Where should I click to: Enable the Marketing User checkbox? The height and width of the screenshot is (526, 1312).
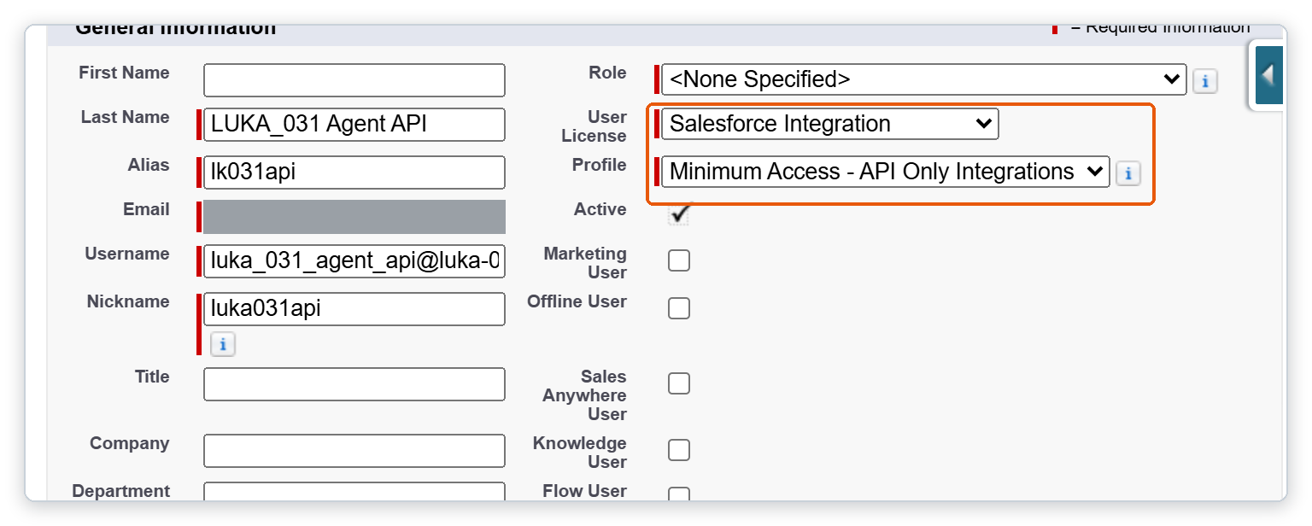pyautogui.click(x=679, y=260)
